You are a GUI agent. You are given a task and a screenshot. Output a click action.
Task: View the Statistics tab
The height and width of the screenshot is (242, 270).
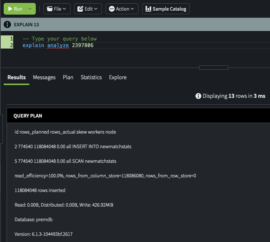(91, 77)
